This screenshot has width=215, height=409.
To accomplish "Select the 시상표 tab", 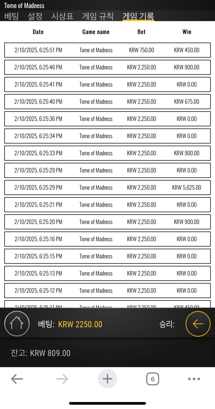I will click(x=62, y=16).
